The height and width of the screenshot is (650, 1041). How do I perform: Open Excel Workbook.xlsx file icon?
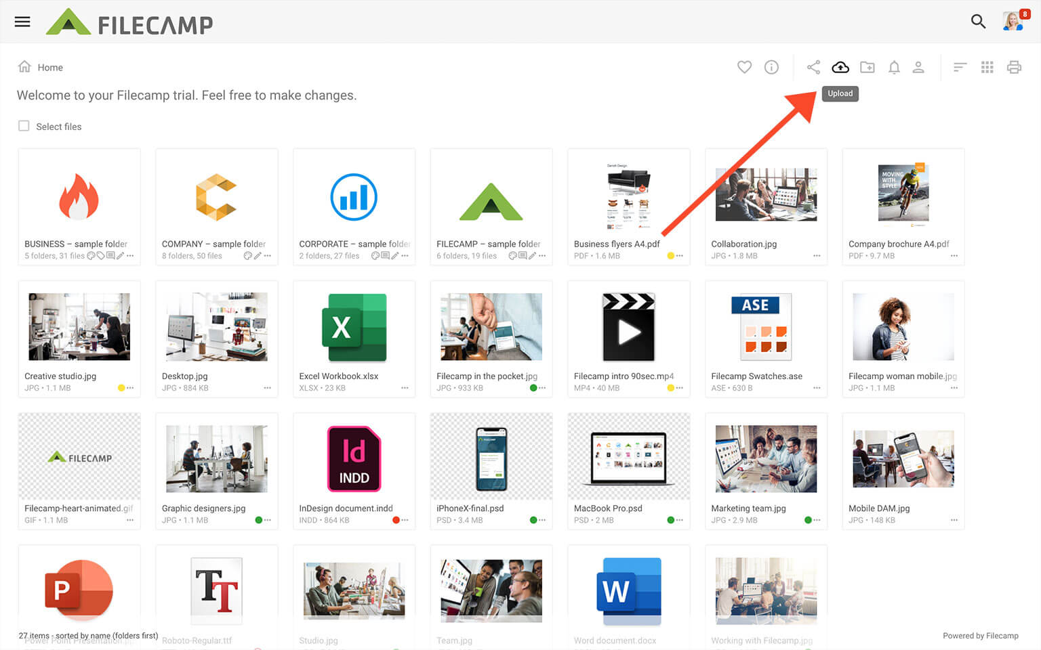(354, 327)
